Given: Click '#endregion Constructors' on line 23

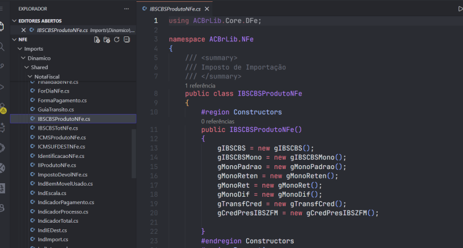Looking at the screenshot, I should [x=248, y=241].
